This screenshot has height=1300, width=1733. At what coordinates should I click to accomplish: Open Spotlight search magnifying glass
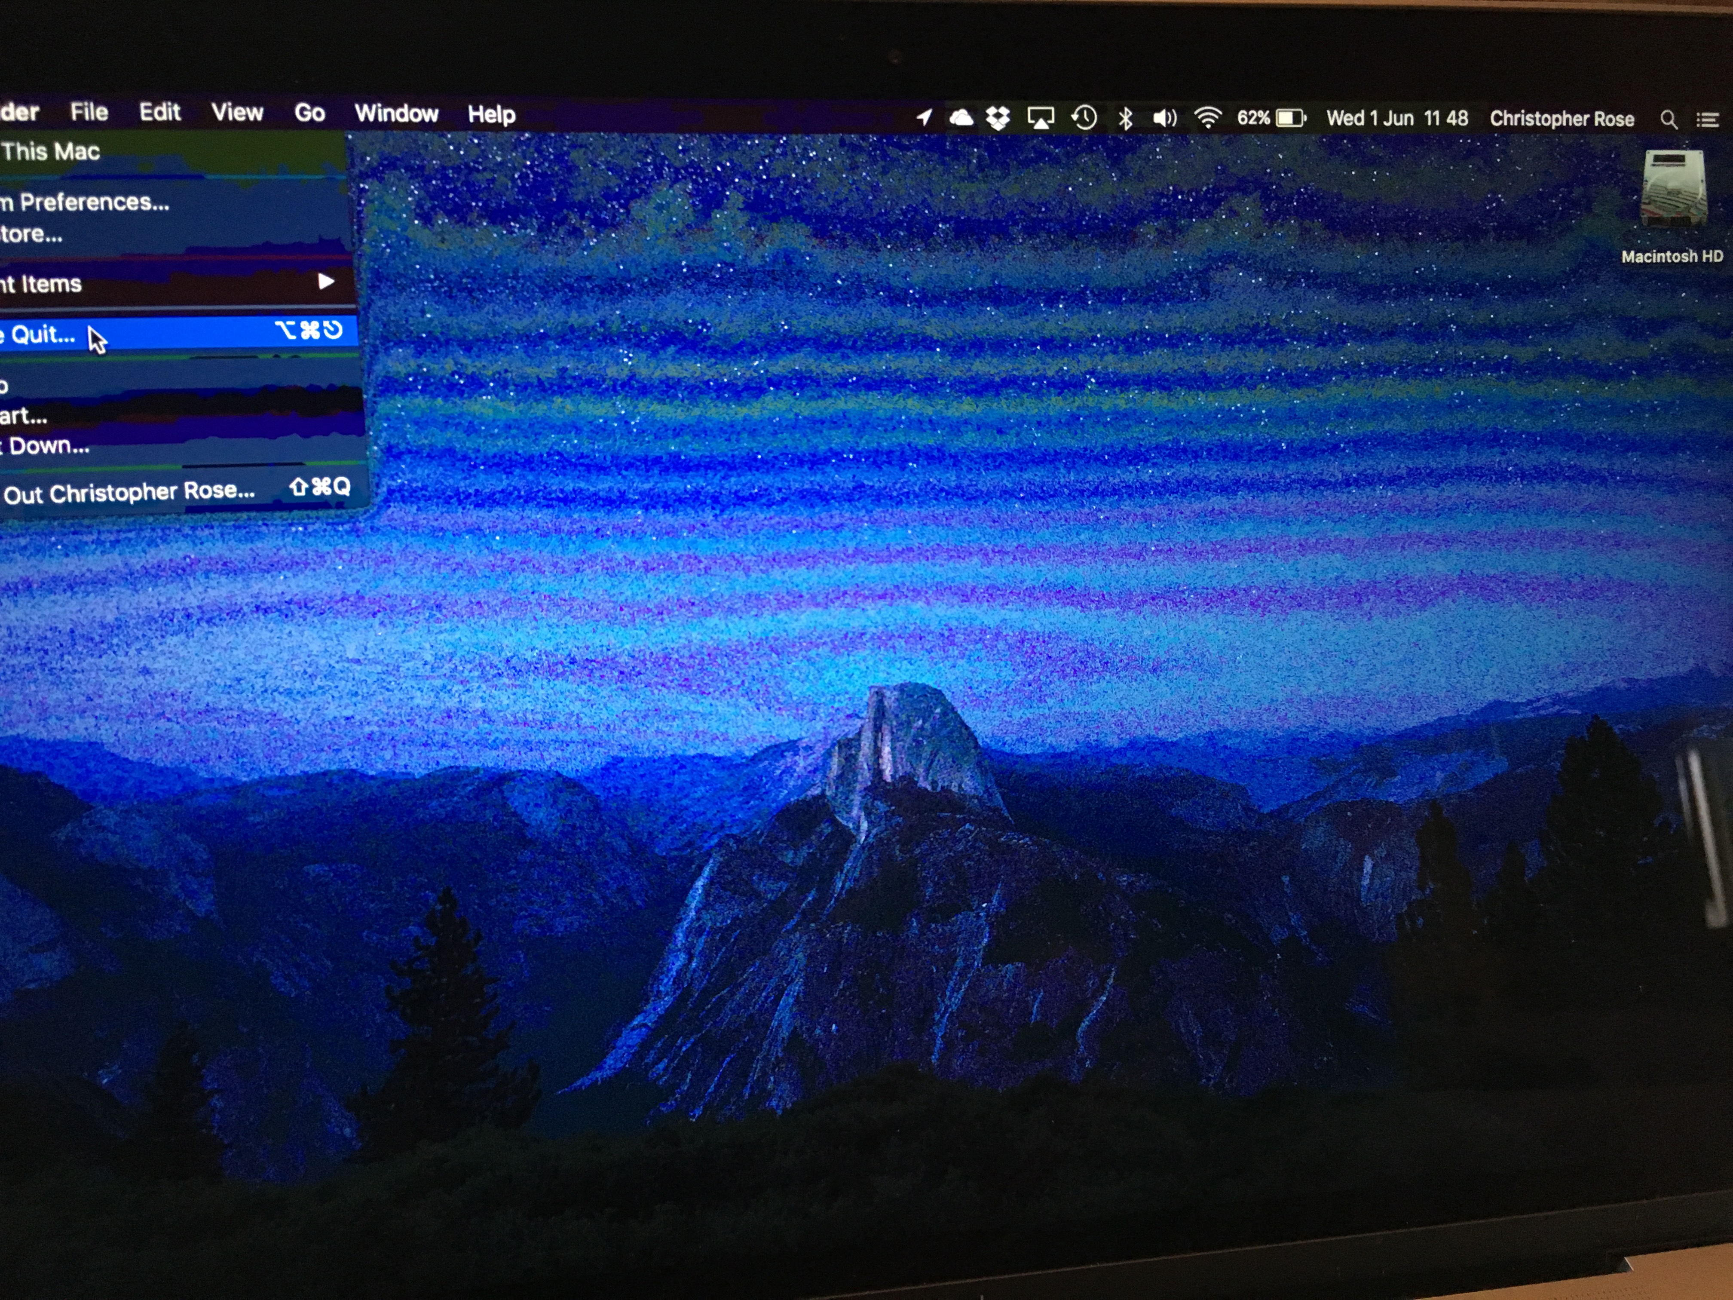1669,120
